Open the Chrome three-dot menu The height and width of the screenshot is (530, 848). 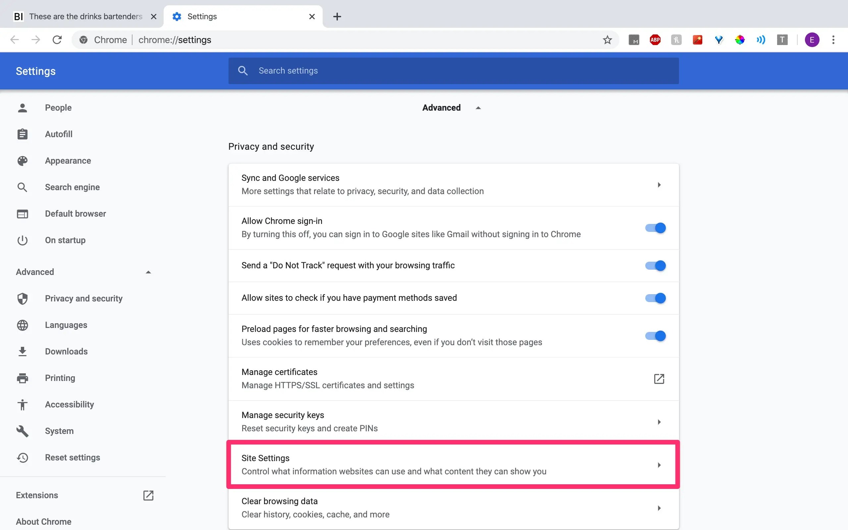pyautogui.click(x=833, y=40)
